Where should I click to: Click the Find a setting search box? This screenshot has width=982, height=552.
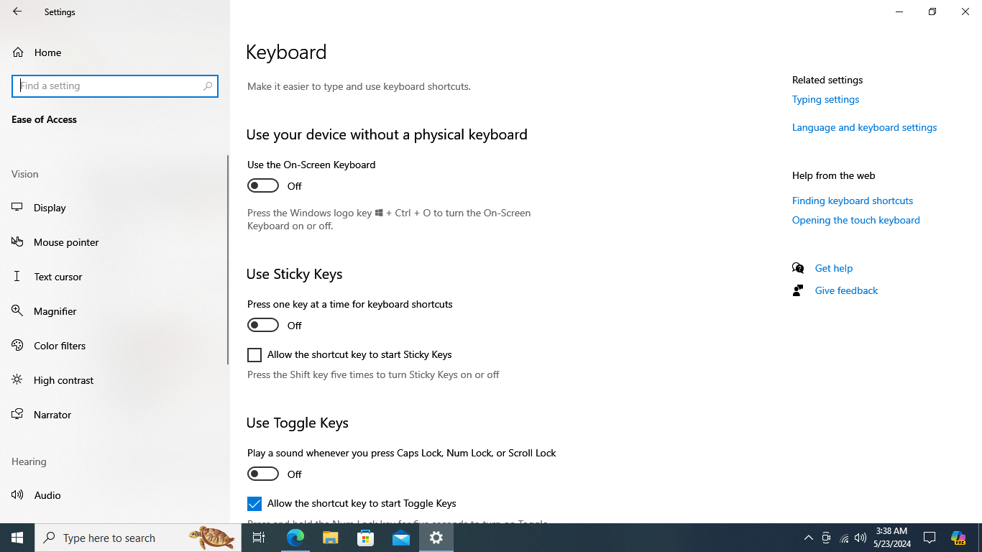[115, 86]
